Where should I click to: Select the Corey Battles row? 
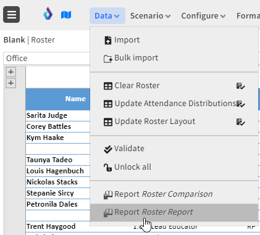[58, 126]
